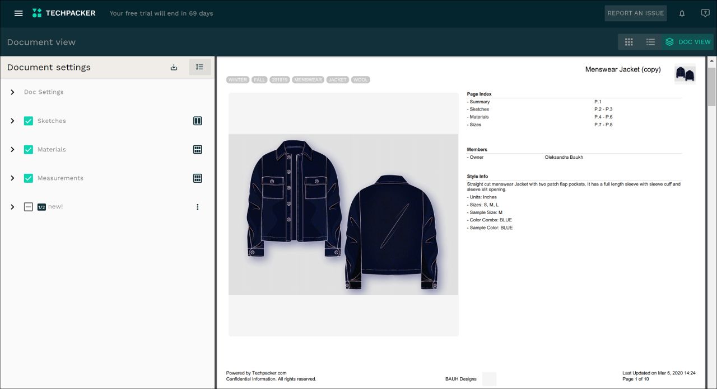This screenshot has width=717, height=389.
Task: Click the Materials grid layout icon
Action: coord(197,149)
